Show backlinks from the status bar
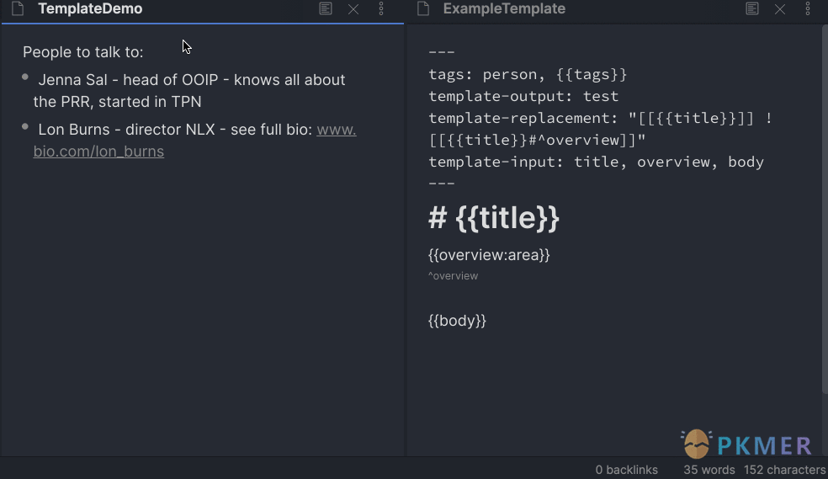 tap(626, 470)
